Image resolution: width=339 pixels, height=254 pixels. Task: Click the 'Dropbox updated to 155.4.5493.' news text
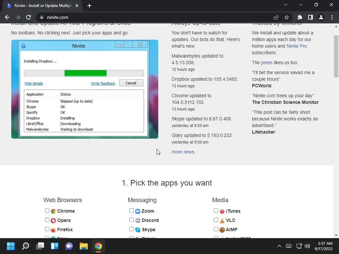point(205,79)
